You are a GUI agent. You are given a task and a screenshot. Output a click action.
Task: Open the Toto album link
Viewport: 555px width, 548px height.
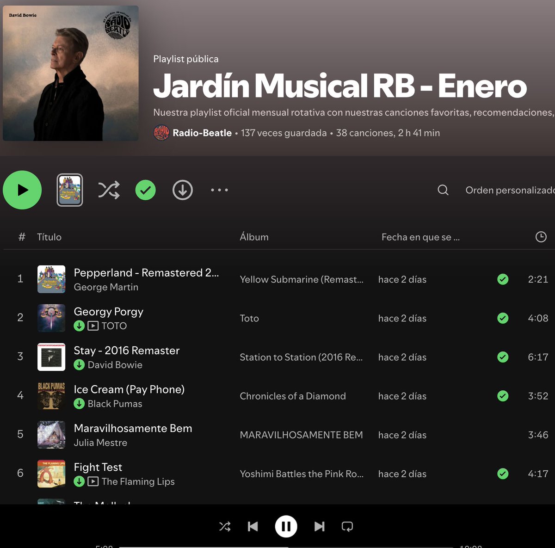click(x=249, y=318)
